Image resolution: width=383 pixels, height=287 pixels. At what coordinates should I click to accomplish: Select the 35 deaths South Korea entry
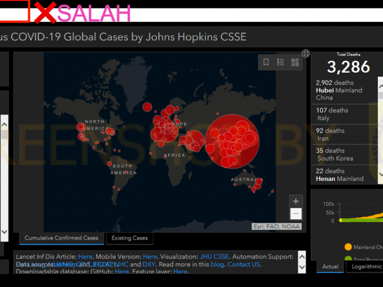(344, 154)
